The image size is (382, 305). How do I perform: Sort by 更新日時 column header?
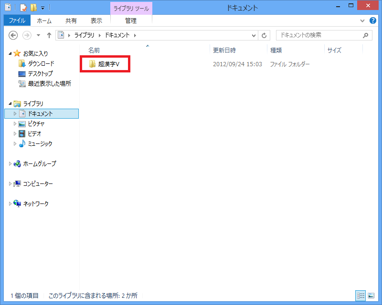click(x=224, y=50)
